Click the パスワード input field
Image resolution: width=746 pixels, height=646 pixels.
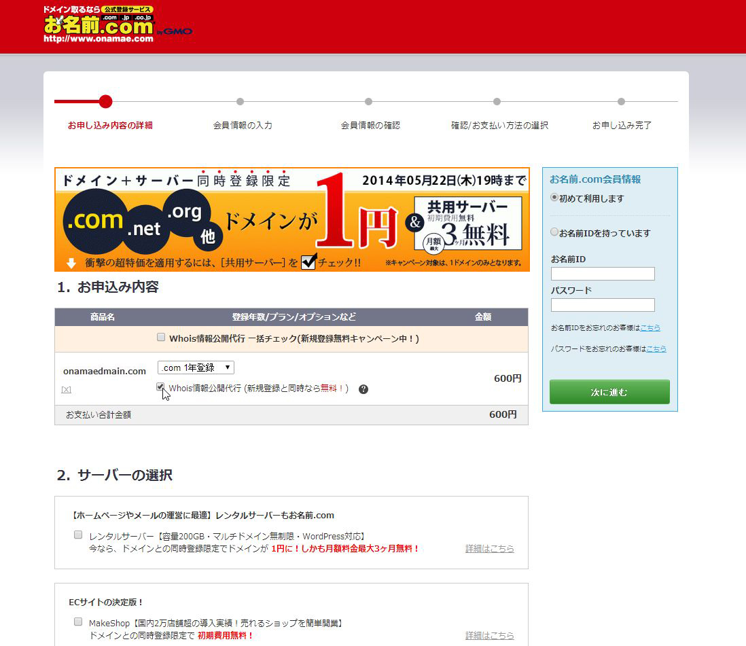tap(603, 305)
